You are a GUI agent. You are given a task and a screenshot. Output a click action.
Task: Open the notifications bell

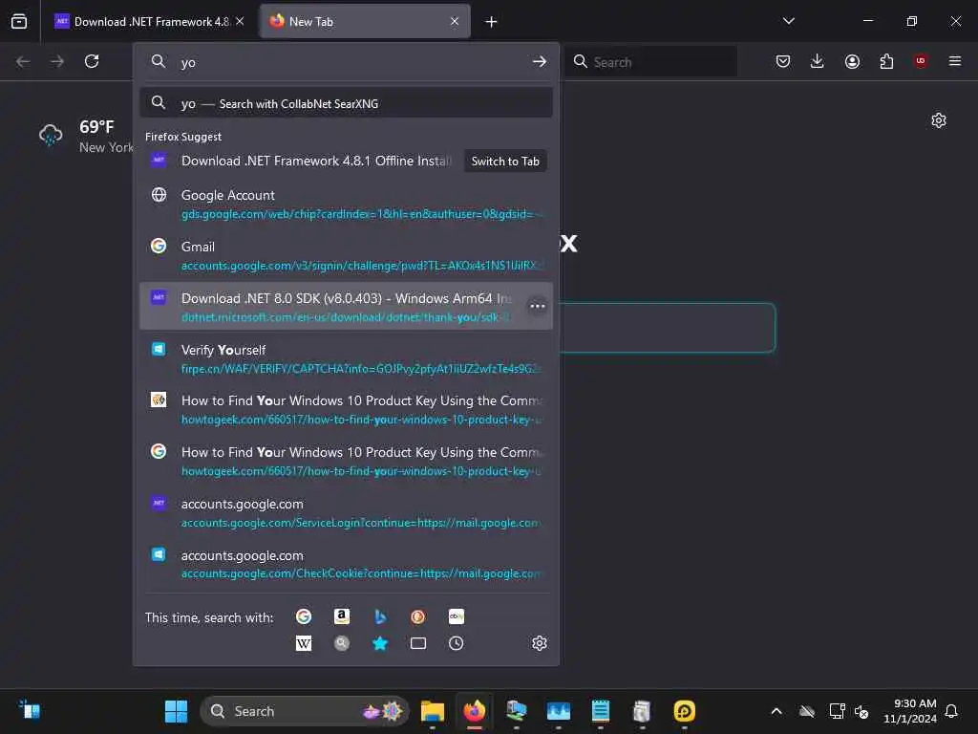[951, 711]
